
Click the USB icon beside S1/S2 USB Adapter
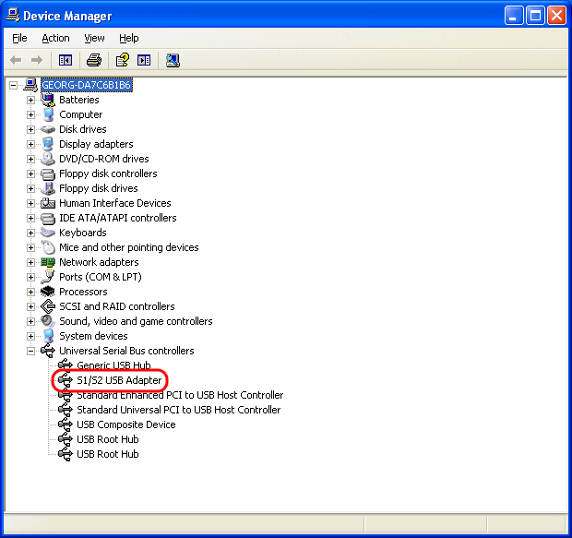[x=66, y=380]
